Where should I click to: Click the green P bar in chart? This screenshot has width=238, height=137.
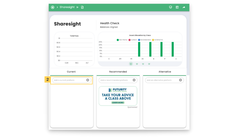point(161,49)
